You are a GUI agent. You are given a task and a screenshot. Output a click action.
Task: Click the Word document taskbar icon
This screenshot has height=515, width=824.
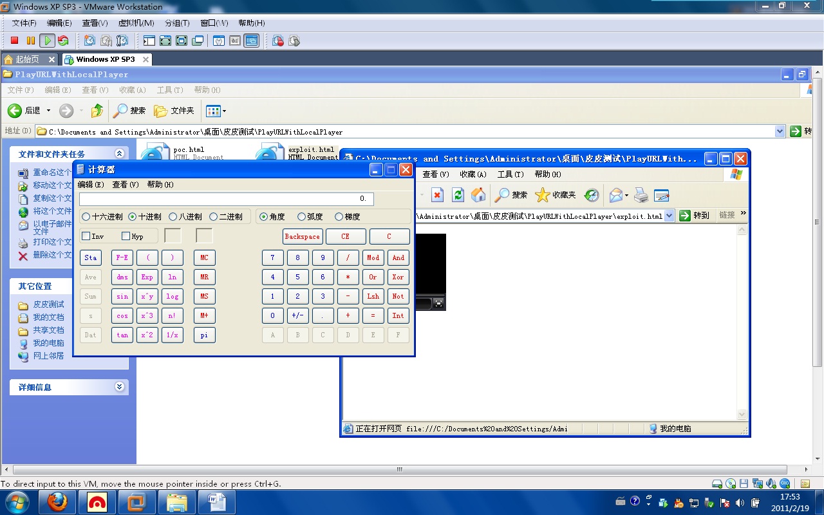217,502
